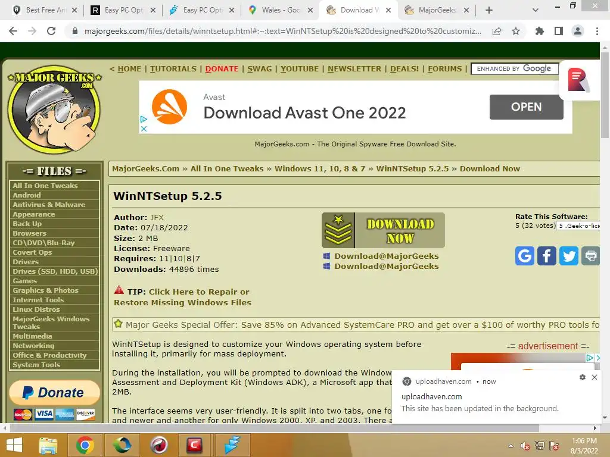Click the volume muted tray icon
This screenshot has width=610, height=457.
525,446
